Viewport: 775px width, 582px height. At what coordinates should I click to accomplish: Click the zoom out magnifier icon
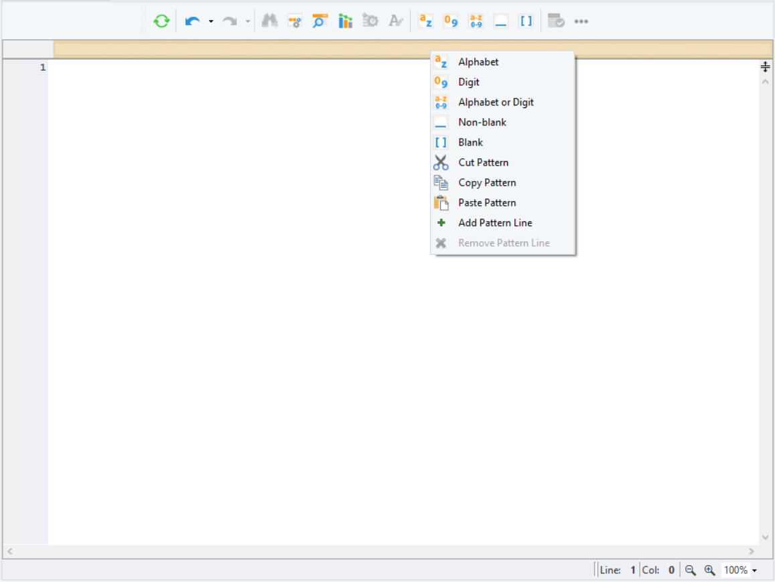(691, 570)
